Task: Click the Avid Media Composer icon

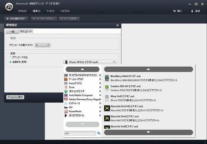Action: click(x=66, y=95)
